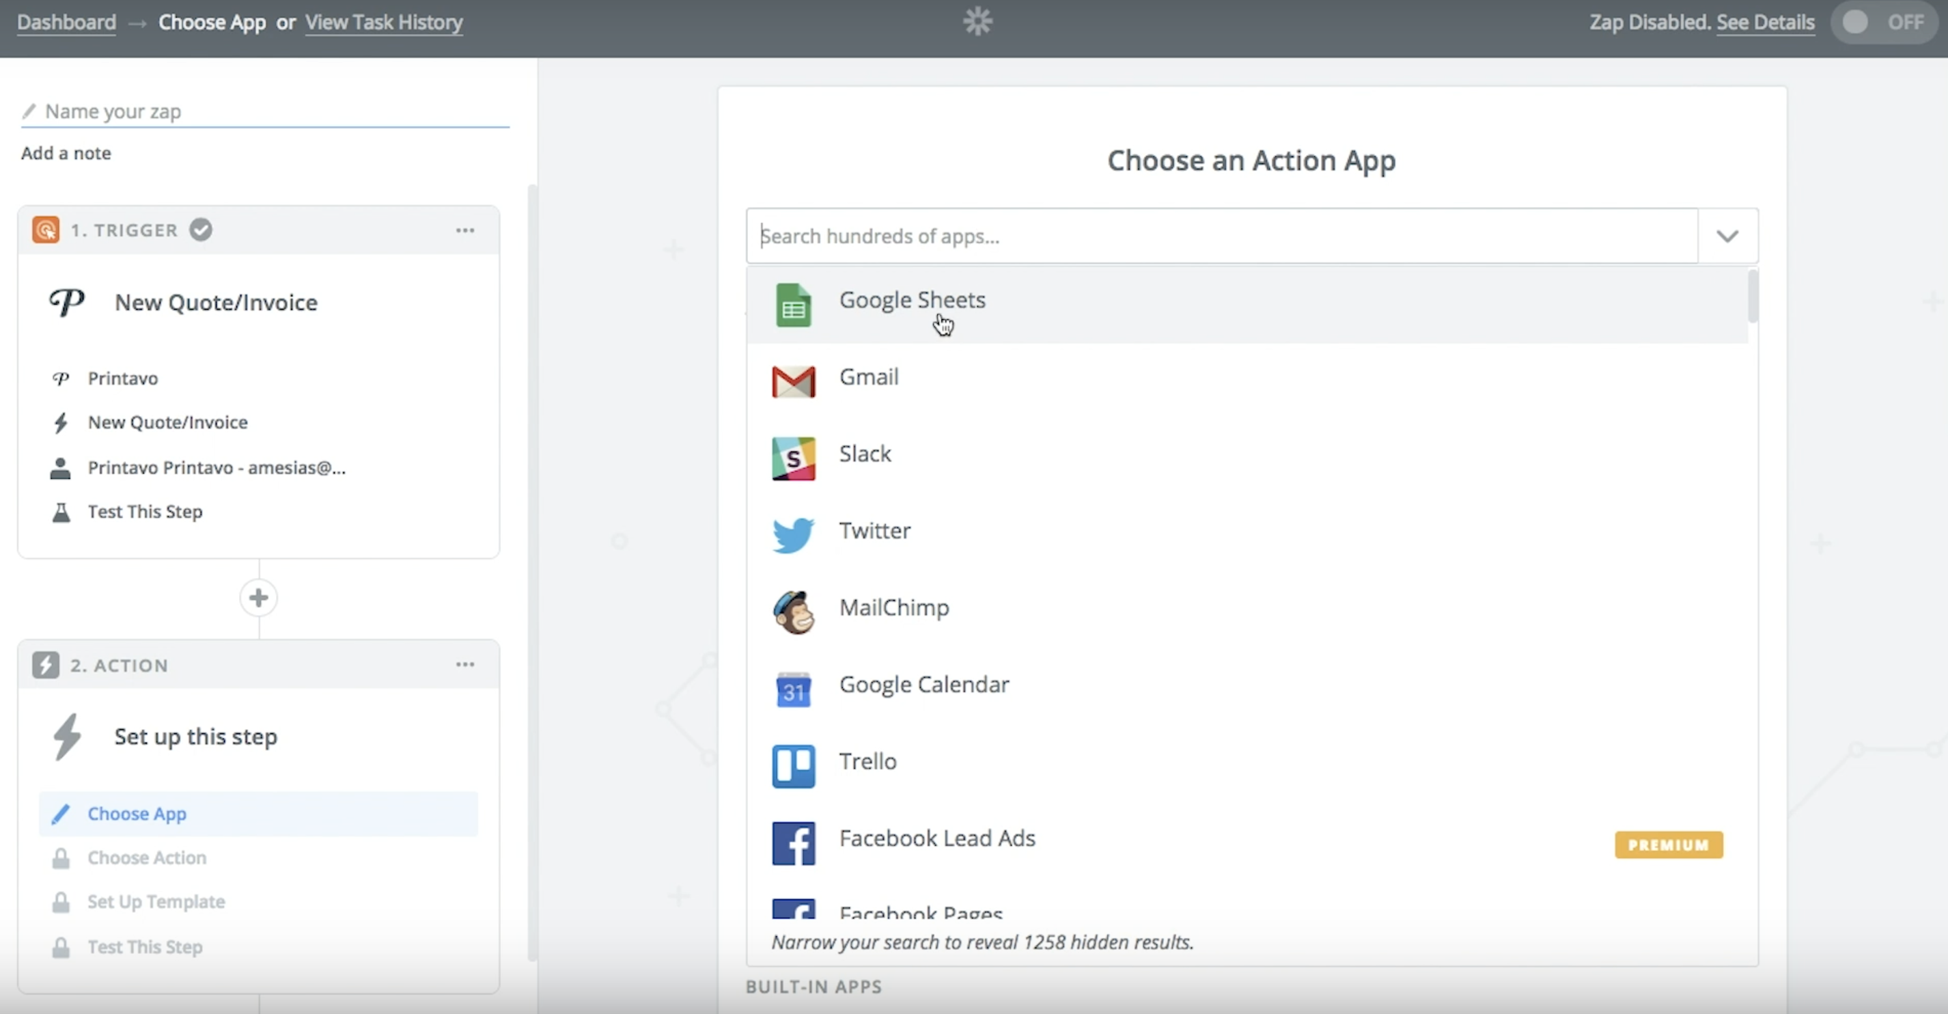Click the lock icon beside Choose Action
Viewport: 1948px width, 1014px height.
click(61, 858)
